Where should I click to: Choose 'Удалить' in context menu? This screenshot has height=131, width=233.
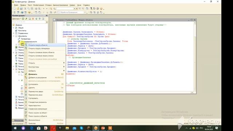44,88
